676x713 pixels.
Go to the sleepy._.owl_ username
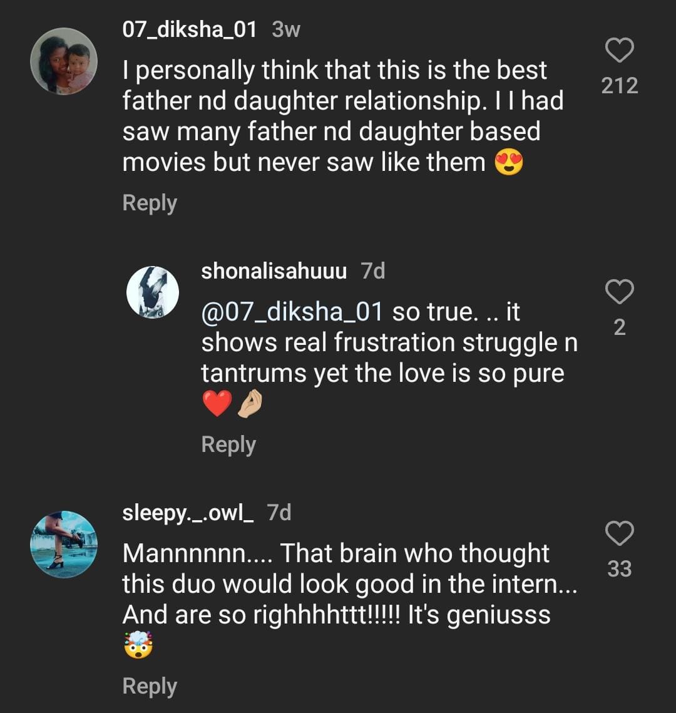[188, 513]
